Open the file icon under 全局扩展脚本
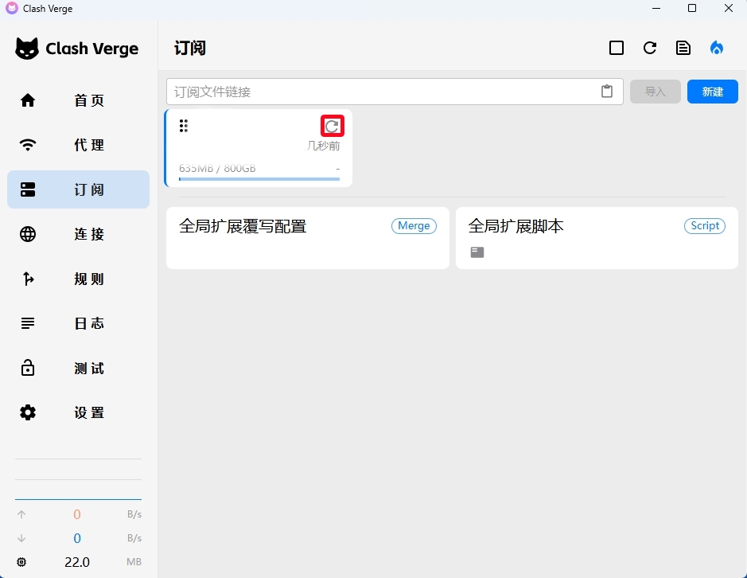The image size is (747, 578). point(477,252)
